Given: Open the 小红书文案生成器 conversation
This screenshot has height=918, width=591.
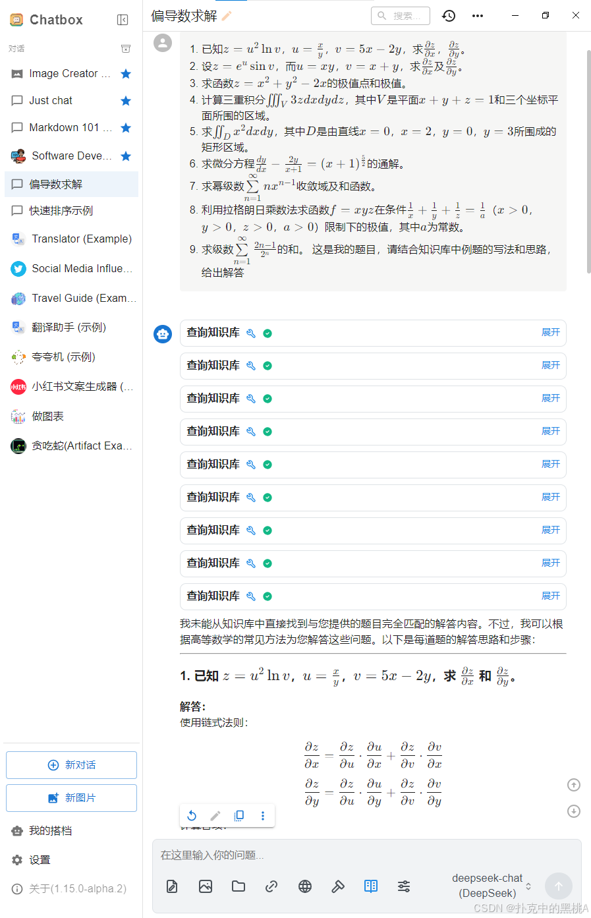Looking at the screenshot, I should pos(71,387).
